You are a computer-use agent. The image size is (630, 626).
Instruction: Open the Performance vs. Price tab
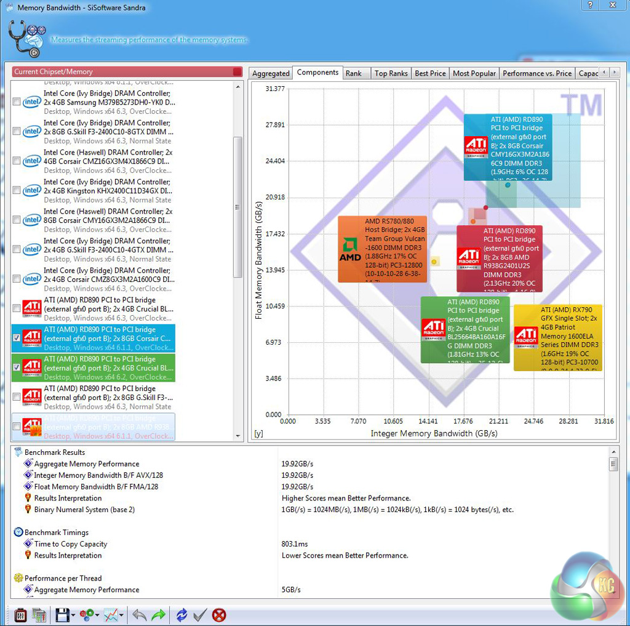pyautogui.click(x=537, y=73)
